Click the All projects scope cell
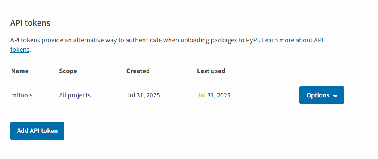This screenshot has height=159, width=378. point(75,95)
